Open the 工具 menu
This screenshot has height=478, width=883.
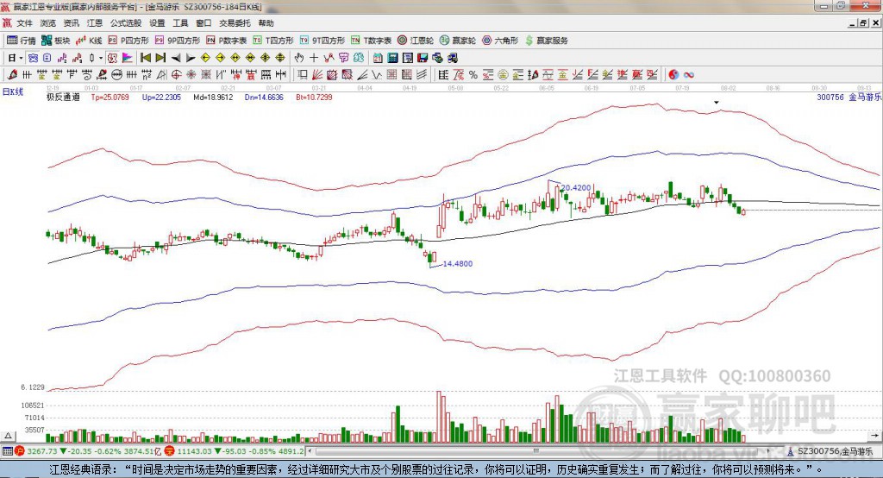coord(180,23)
